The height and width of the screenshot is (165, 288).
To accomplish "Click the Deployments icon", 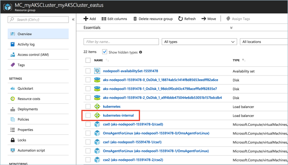I will tap(13, 109).
